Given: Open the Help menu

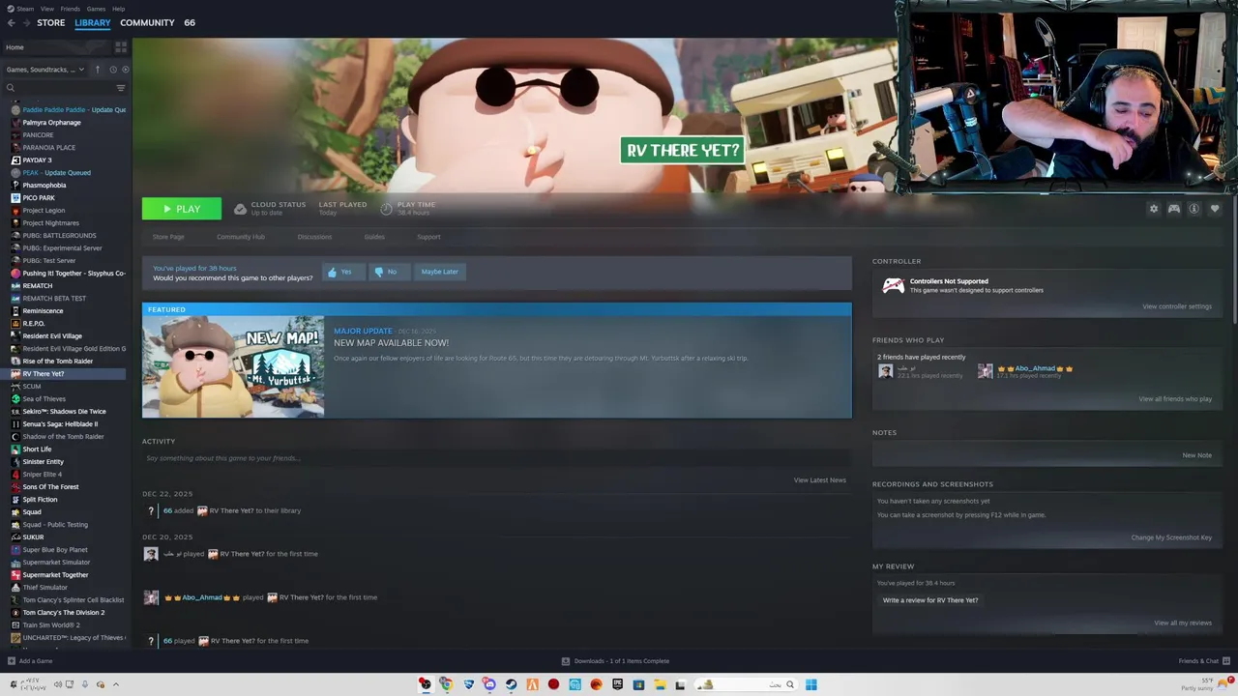Looking at the screenshot, I should [118, 9].
